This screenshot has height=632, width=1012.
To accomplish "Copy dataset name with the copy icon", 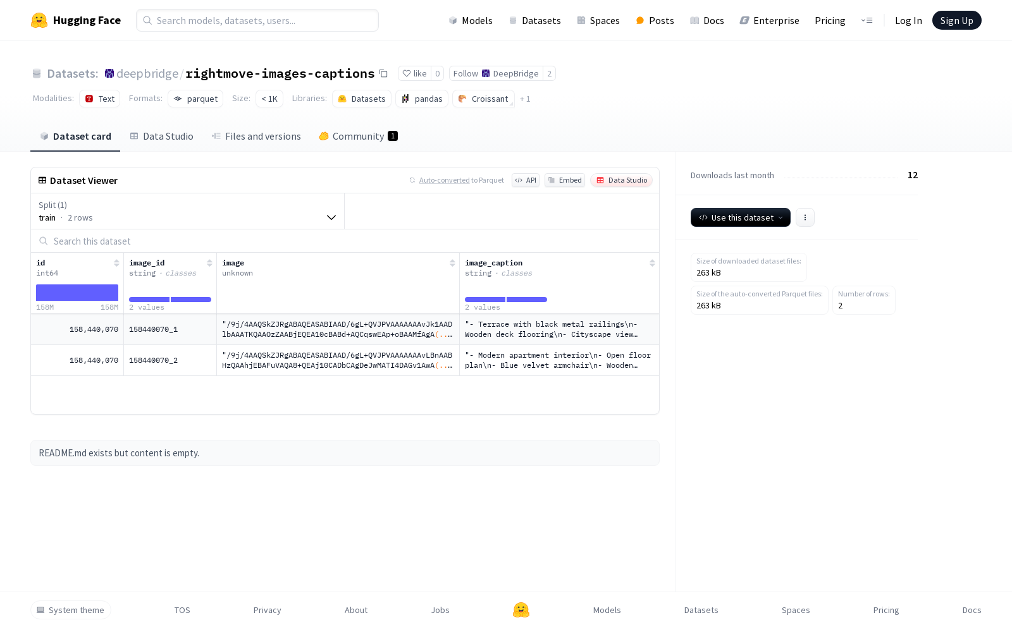I will [383, 73].
